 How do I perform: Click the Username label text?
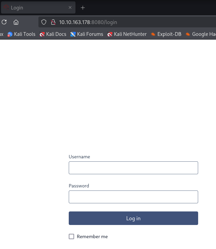pos(80,157)
